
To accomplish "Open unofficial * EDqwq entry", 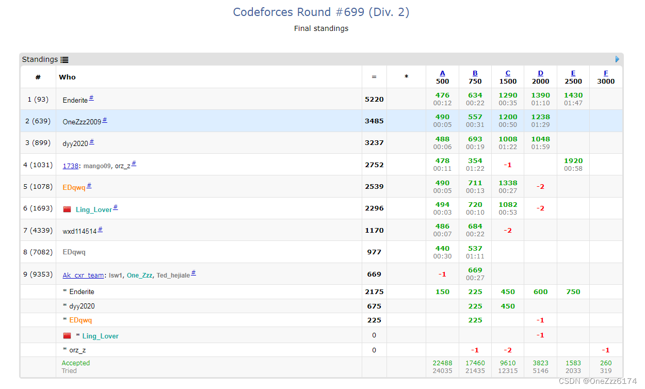I will click(x=80, y=320).
